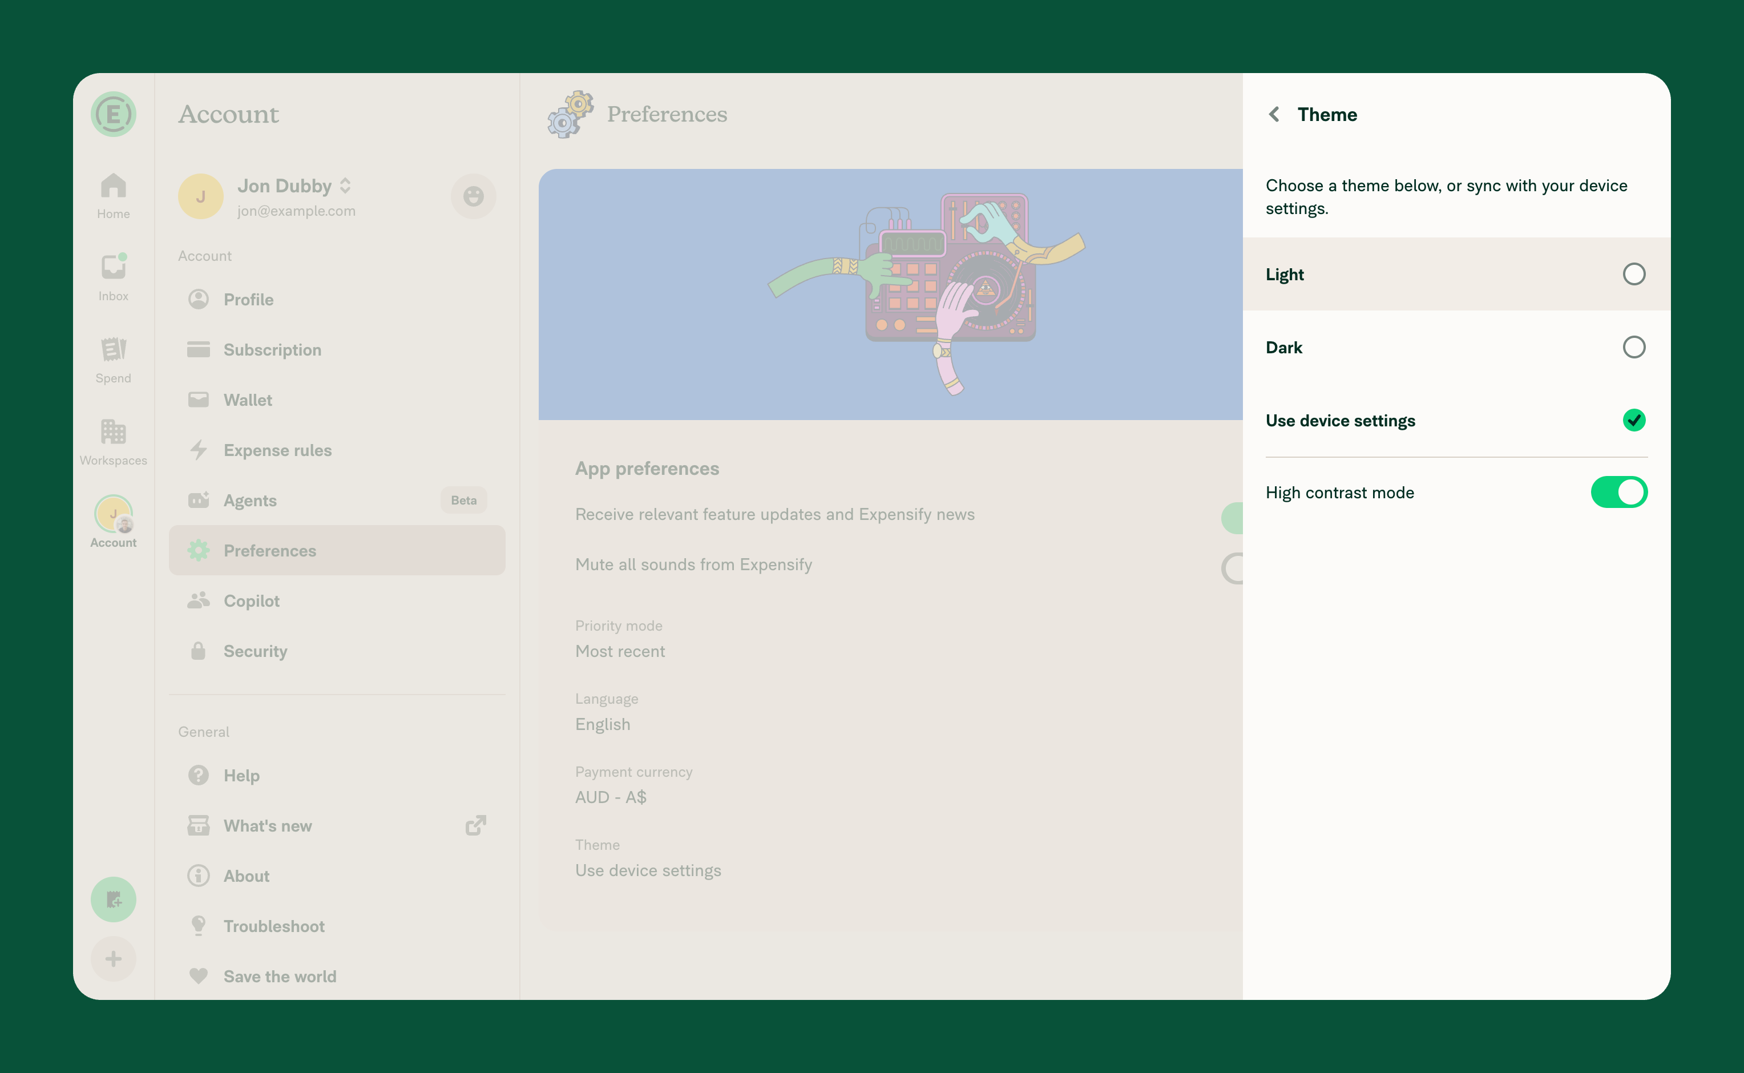
Task: Click the Wallet icon
Action: tap(198, 400)
